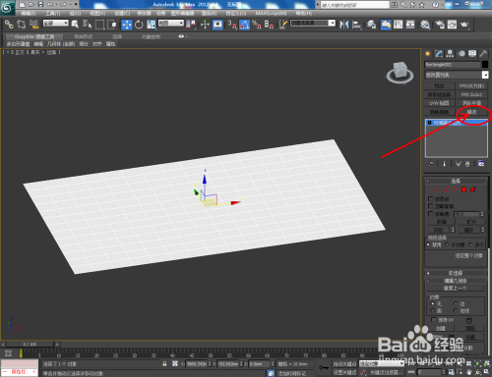The image size is (492, 377).
Task: Select the Graphite 建模工具 ribbon tab
Action: 34,36
